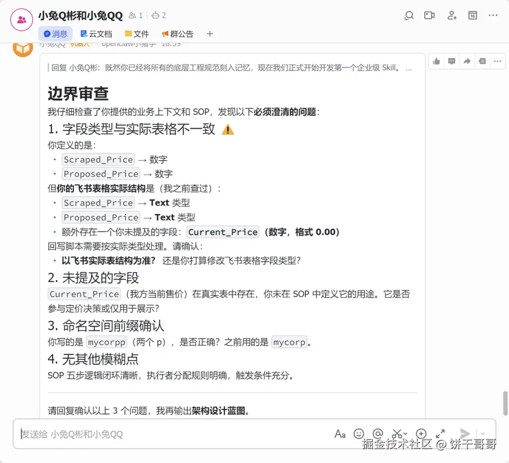Open send options dropdown arrow

483,434
